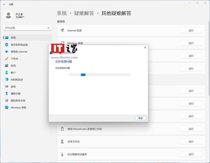Click the 最常用 section header

click(61, 21)
